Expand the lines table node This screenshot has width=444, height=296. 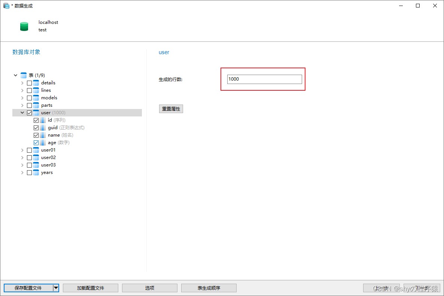click(22, 90)
